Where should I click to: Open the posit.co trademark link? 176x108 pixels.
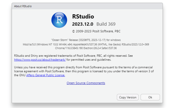coord(40,60)
